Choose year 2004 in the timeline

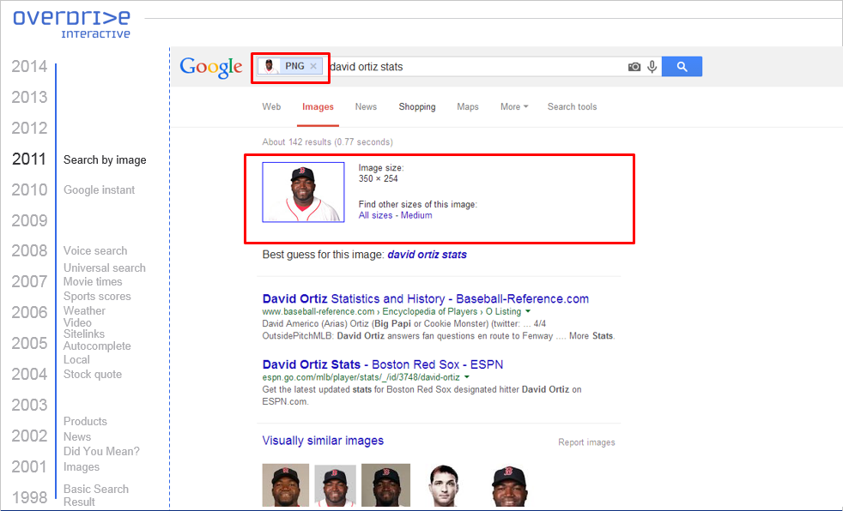(x=29, y=374)
